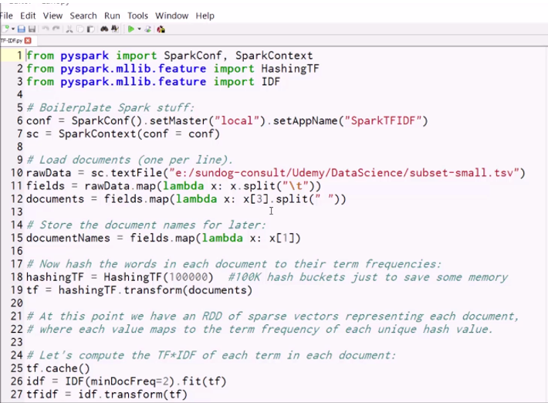548x403 pixels.
Task: Click comment '# Load documents (one per line).'
Action: [x=130, y=160]
